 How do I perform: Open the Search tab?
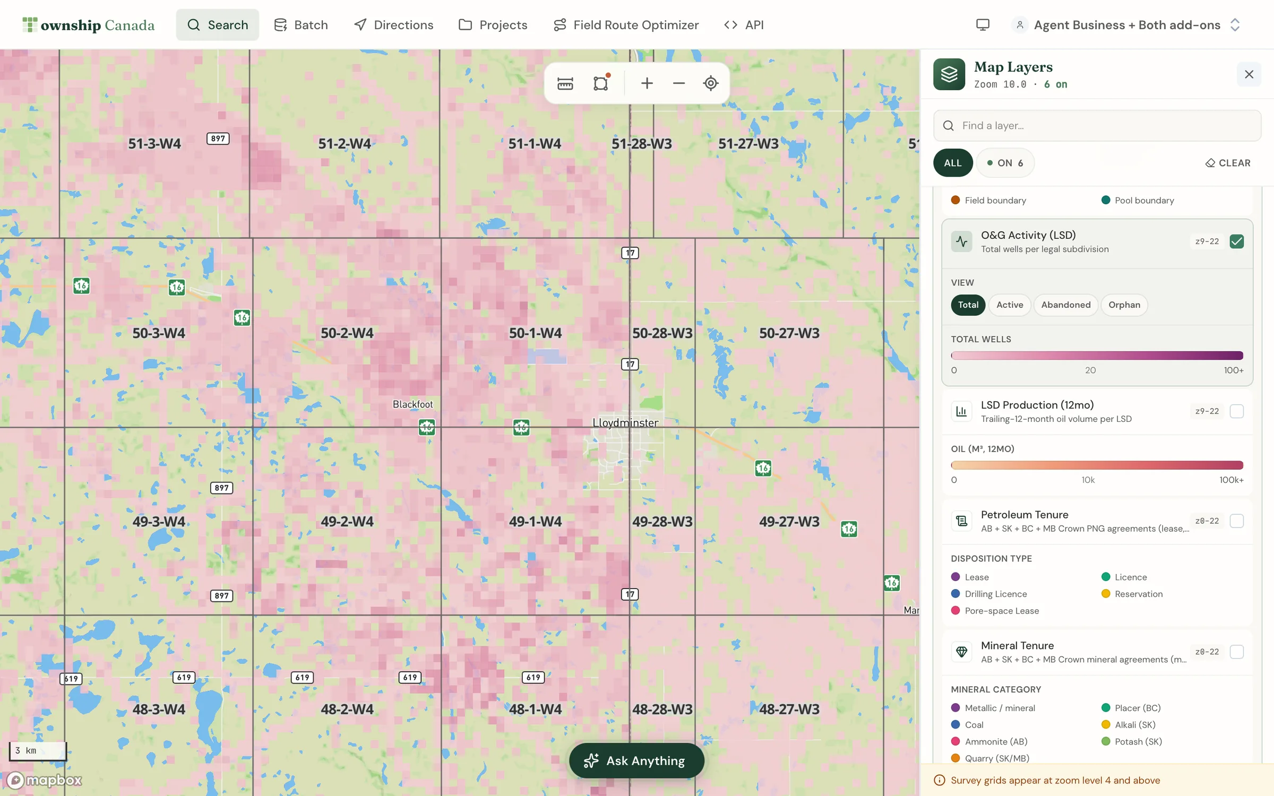point(218,25)
